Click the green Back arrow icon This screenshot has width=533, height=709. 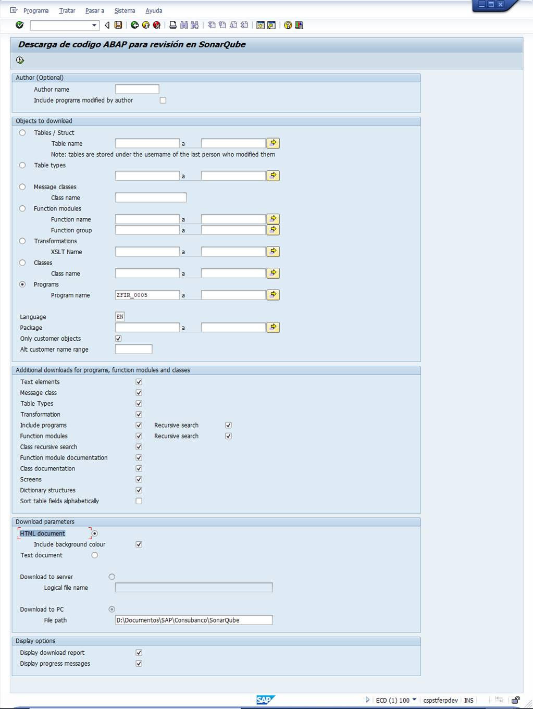tap(134, 25)
